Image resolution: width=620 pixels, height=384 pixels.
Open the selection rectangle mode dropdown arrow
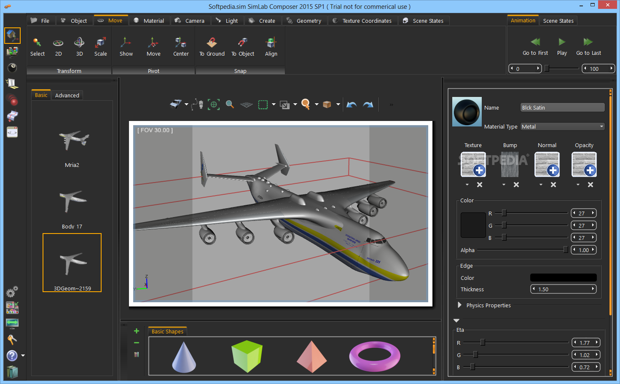click(x=274, y=105)
